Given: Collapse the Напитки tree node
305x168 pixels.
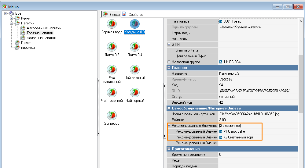Looking at the screenshot, I should coord(12,23).
